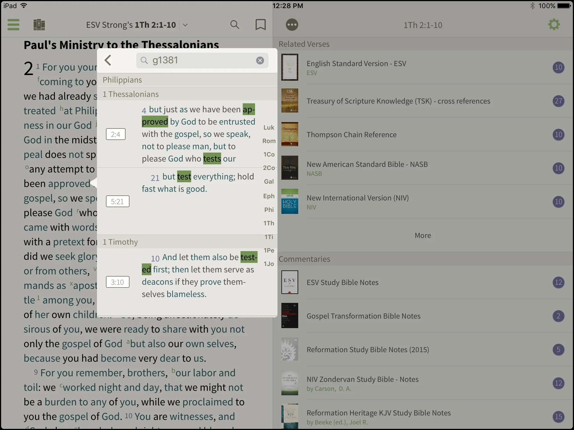
Task: Tap the search magnifier in toolbar
Action: [235, 25]
